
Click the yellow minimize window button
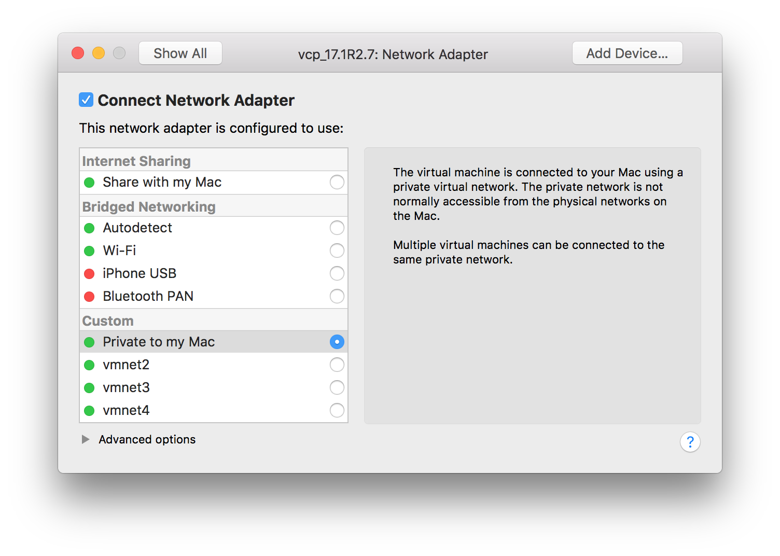(99, 53)
